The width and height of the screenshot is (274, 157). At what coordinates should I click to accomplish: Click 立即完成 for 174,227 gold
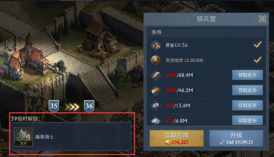tap(177, 138)
